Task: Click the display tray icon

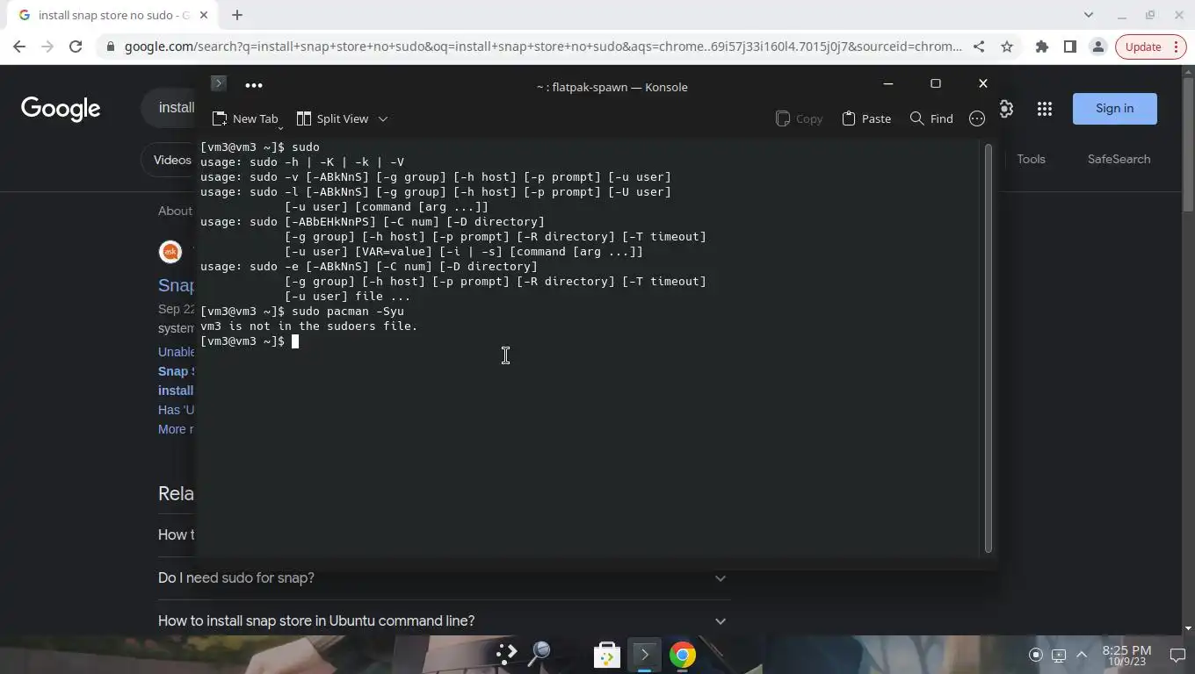Action: click(x=1059, y=655)
